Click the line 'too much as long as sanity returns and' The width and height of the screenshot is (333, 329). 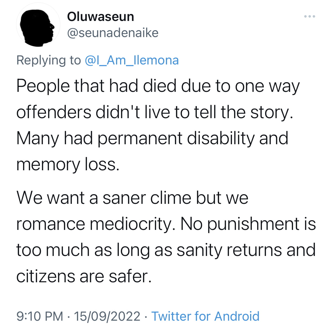coord(166,250)
